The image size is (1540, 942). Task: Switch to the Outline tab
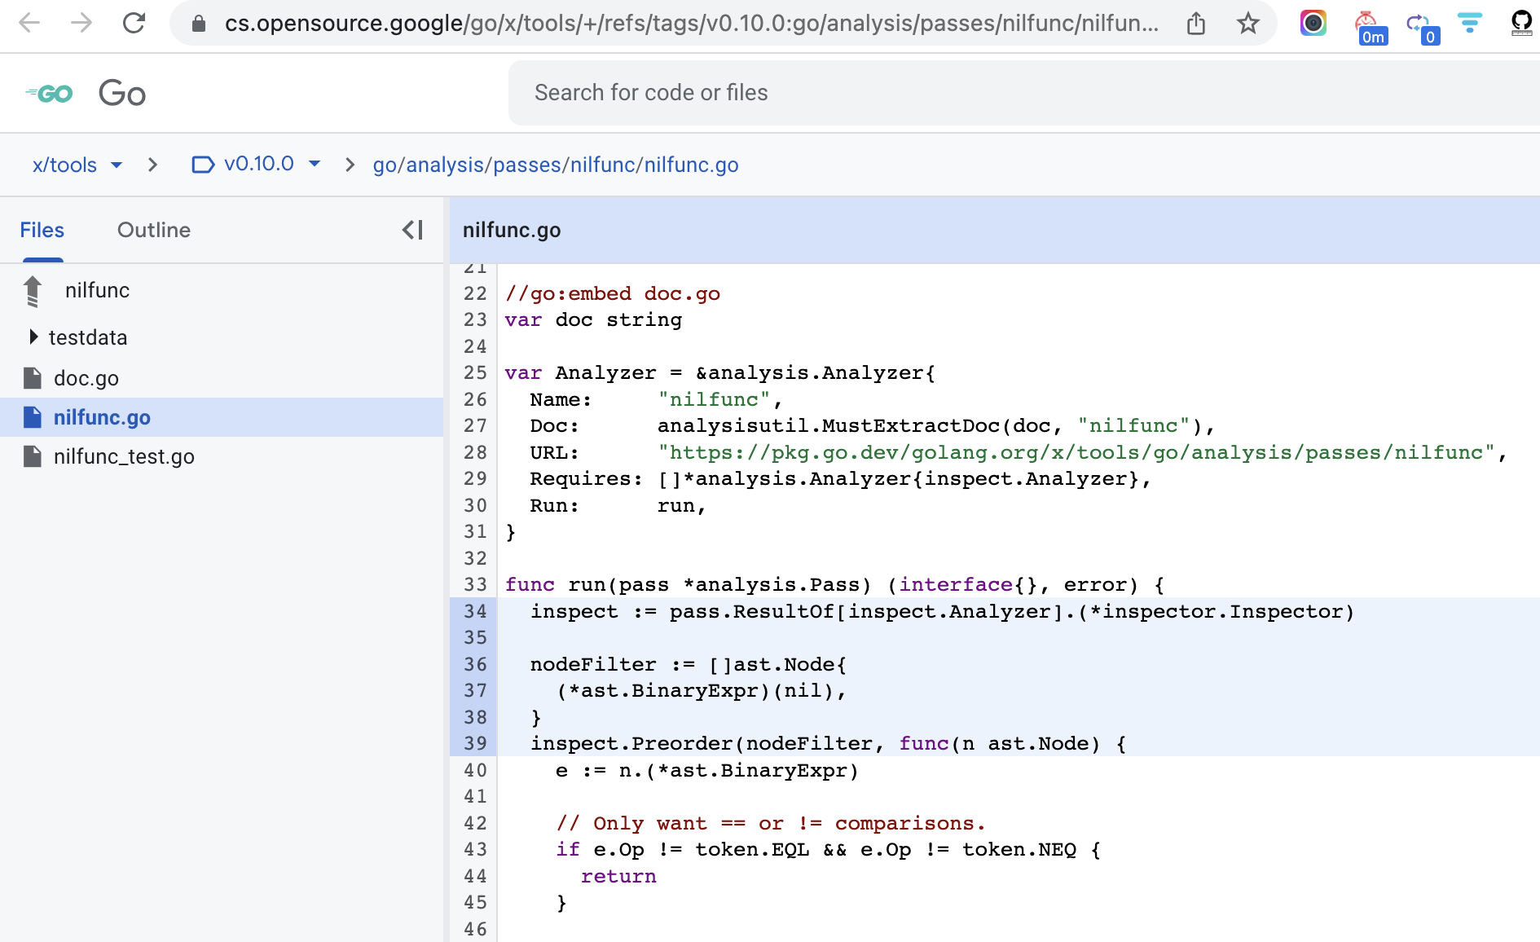coord(154,230)
